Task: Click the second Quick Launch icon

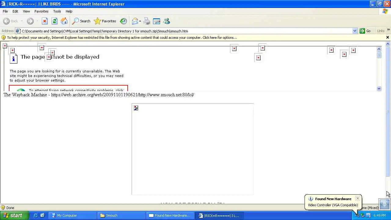Action: [x=42, y=215]
